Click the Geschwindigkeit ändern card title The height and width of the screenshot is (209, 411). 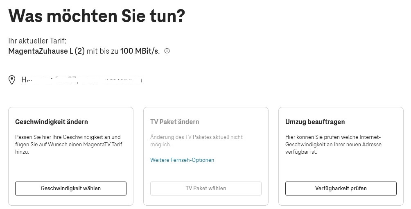[52, 122]
